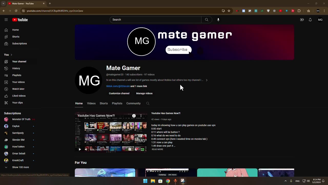Select the Home channel tab
This screenshot has width=328, height=185.
[79, 103]
